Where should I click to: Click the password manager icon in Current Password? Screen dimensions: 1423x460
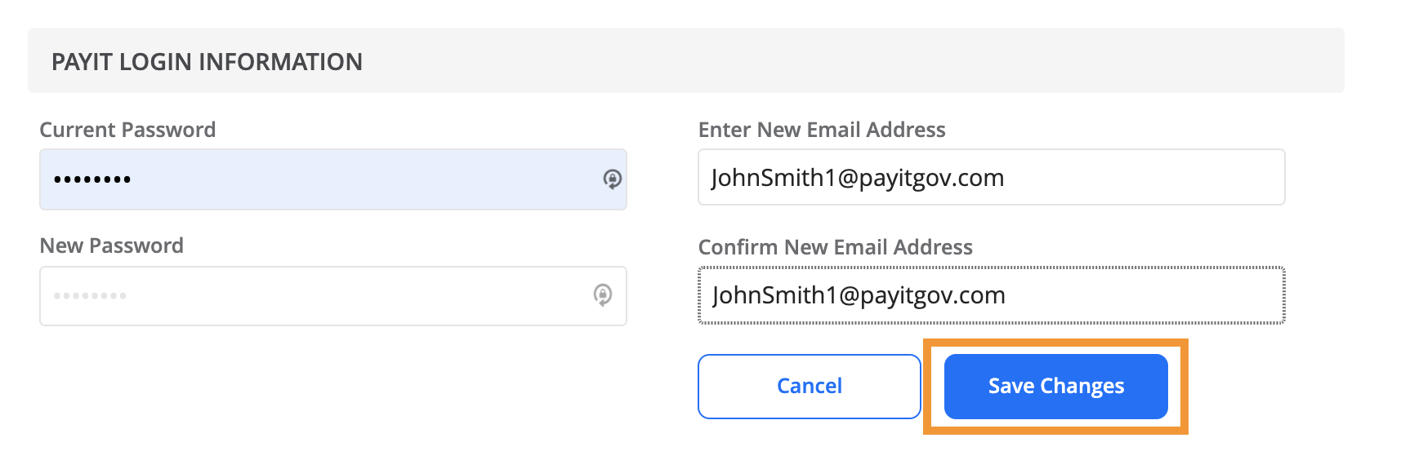click(x=612, y=179)
